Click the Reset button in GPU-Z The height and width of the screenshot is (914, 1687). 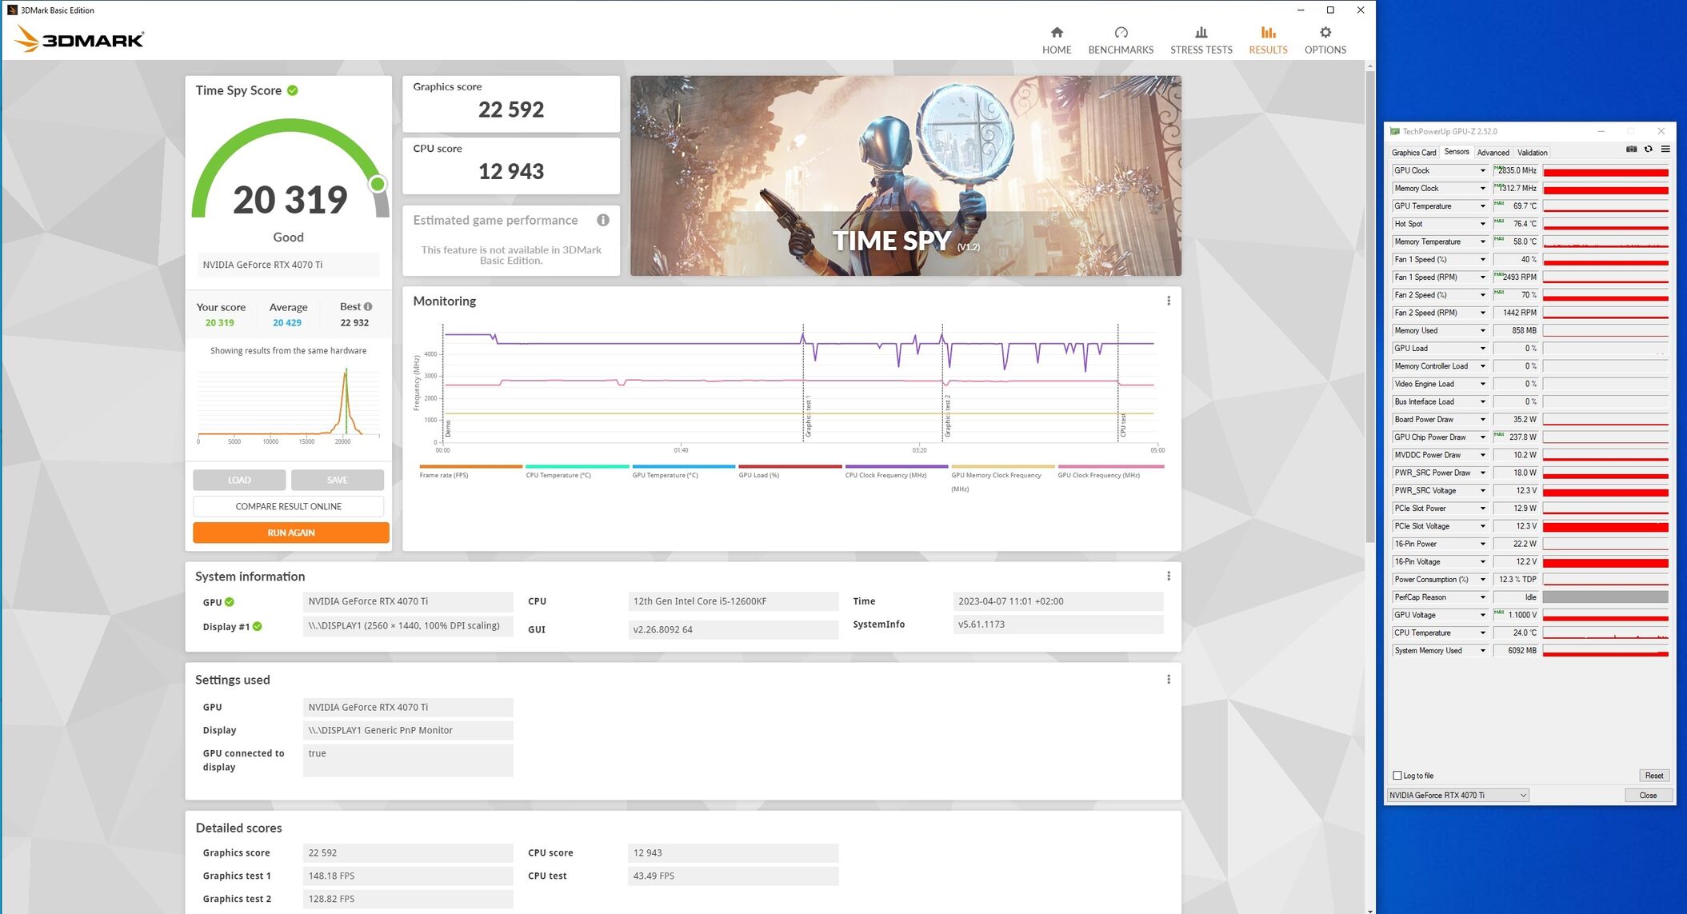tap(1653, 776)
